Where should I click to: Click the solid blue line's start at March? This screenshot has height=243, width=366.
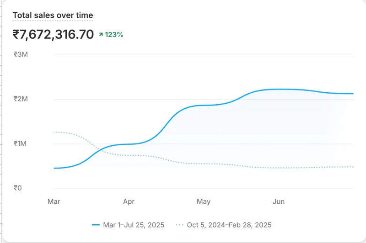(54, 168)
